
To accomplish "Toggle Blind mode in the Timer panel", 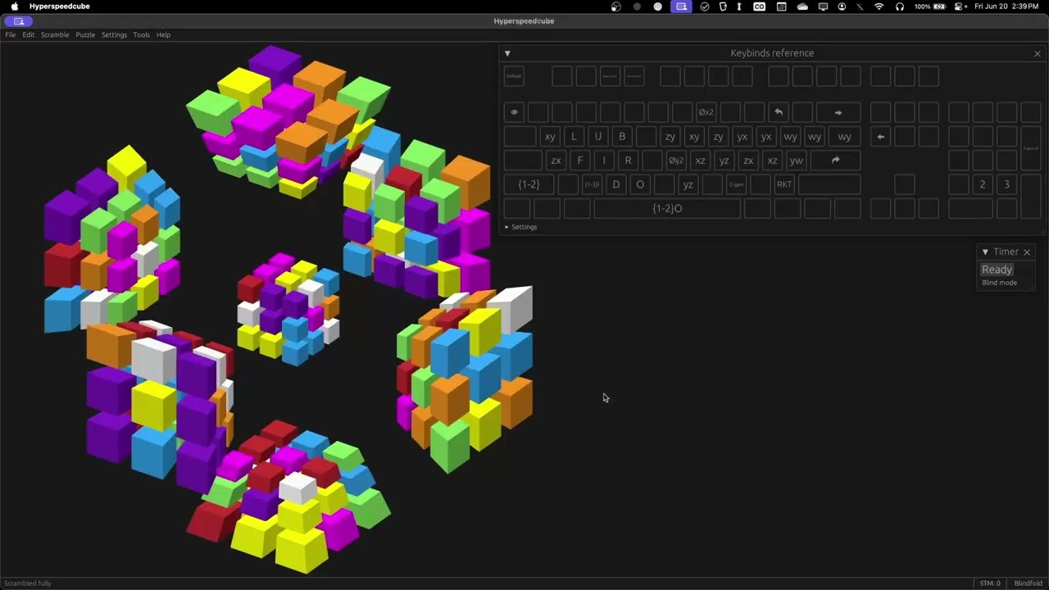I will tap(999, 283).
